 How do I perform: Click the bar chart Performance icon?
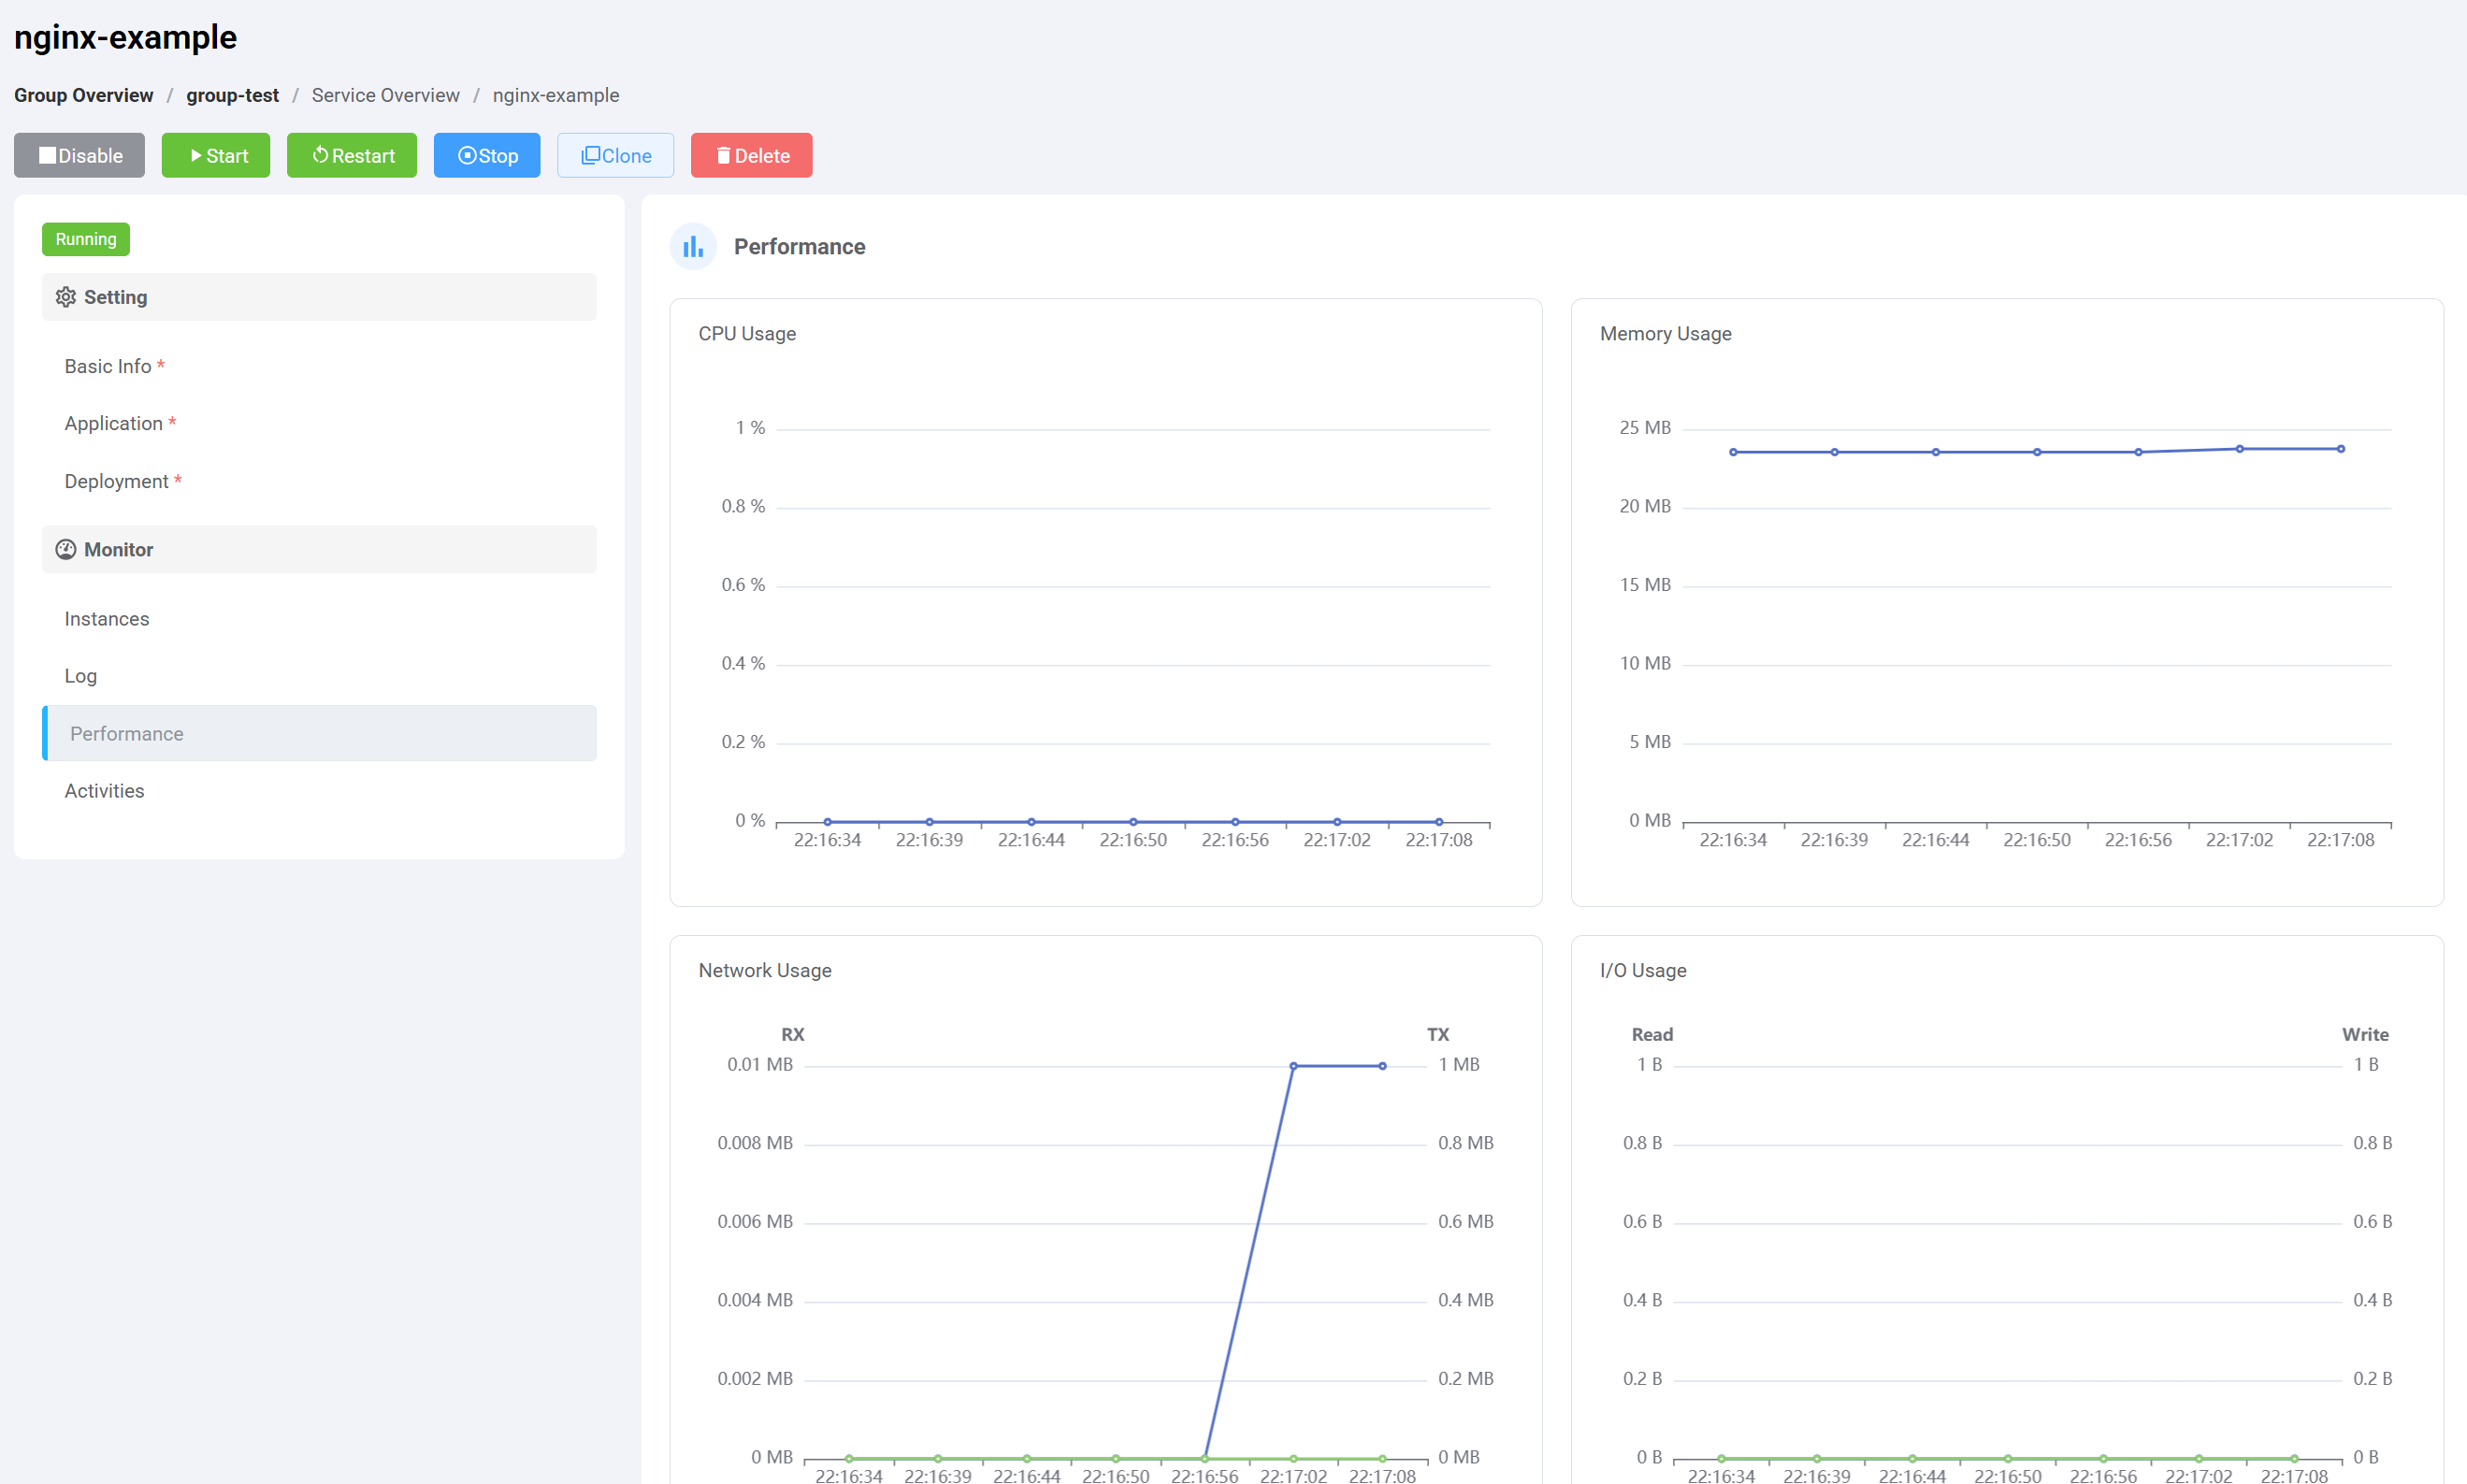693,246
